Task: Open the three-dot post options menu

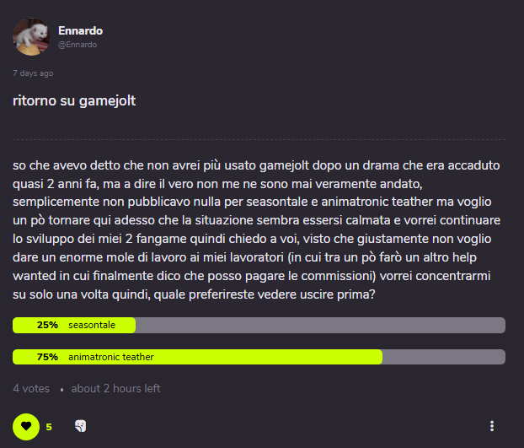Action: click(492, 426)
